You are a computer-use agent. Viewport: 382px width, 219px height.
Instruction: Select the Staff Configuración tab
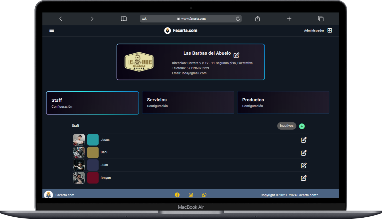coord(92,103)
